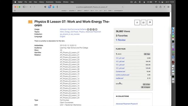Open the 1C1_pt2.swf file link

[120, 62]
